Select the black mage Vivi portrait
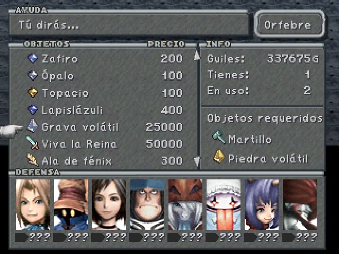The width and height of the screenshot is (339, 254). 71,205
